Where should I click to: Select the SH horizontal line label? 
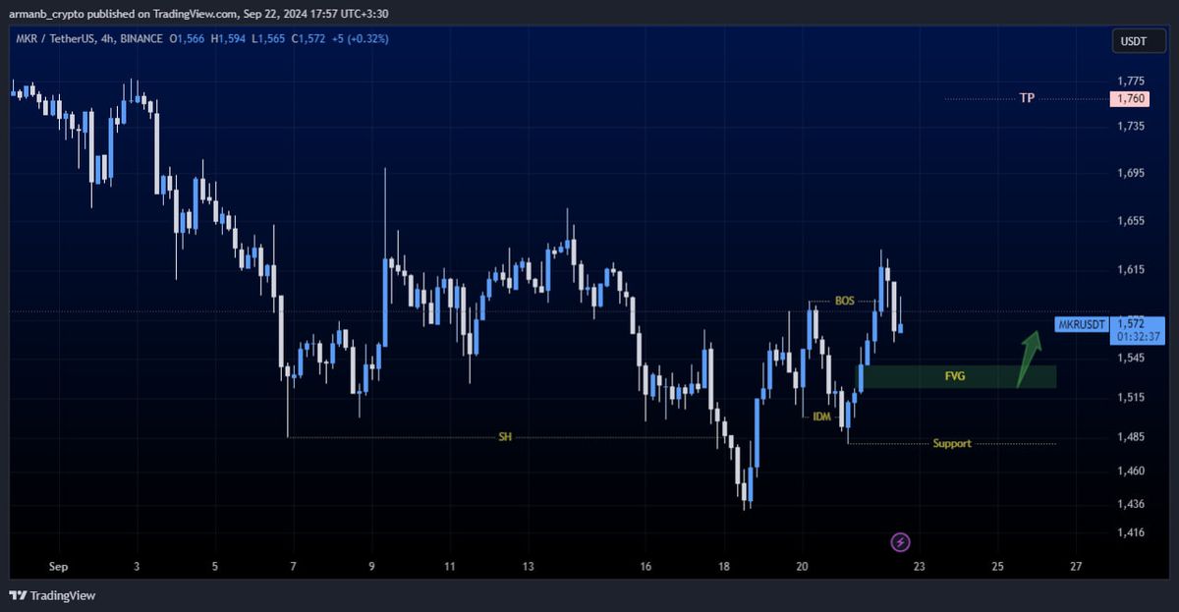[x=505, y=437]
